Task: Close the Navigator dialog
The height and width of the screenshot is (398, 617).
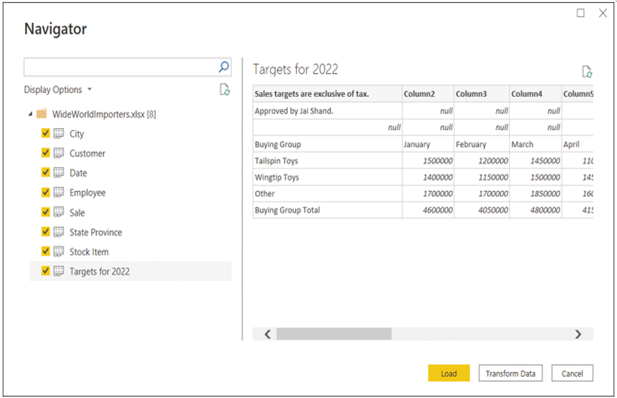Action: click(603, 13)
